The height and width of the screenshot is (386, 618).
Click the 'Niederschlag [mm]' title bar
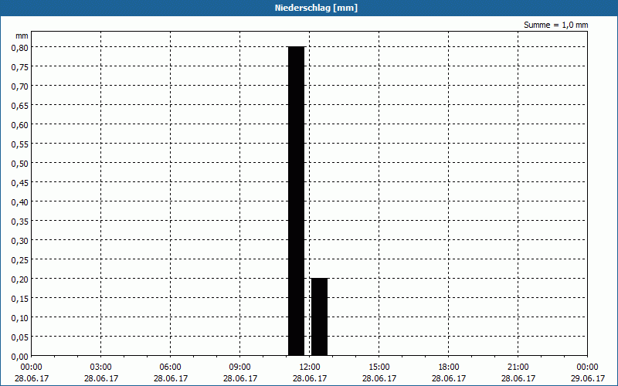click(x=309, y=8)
